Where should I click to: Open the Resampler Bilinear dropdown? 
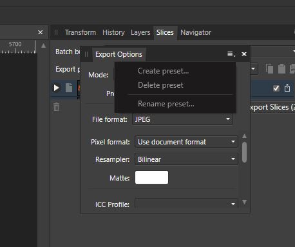186,159
